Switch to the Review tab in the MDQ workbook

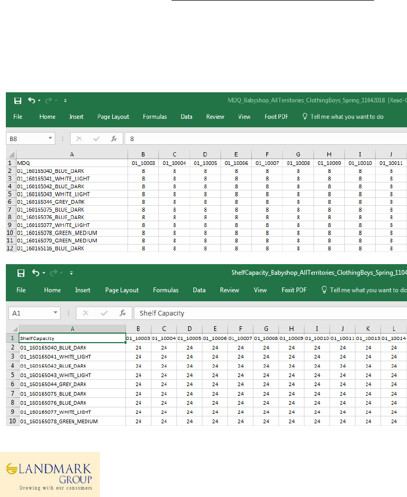click(x=215, y=117)
